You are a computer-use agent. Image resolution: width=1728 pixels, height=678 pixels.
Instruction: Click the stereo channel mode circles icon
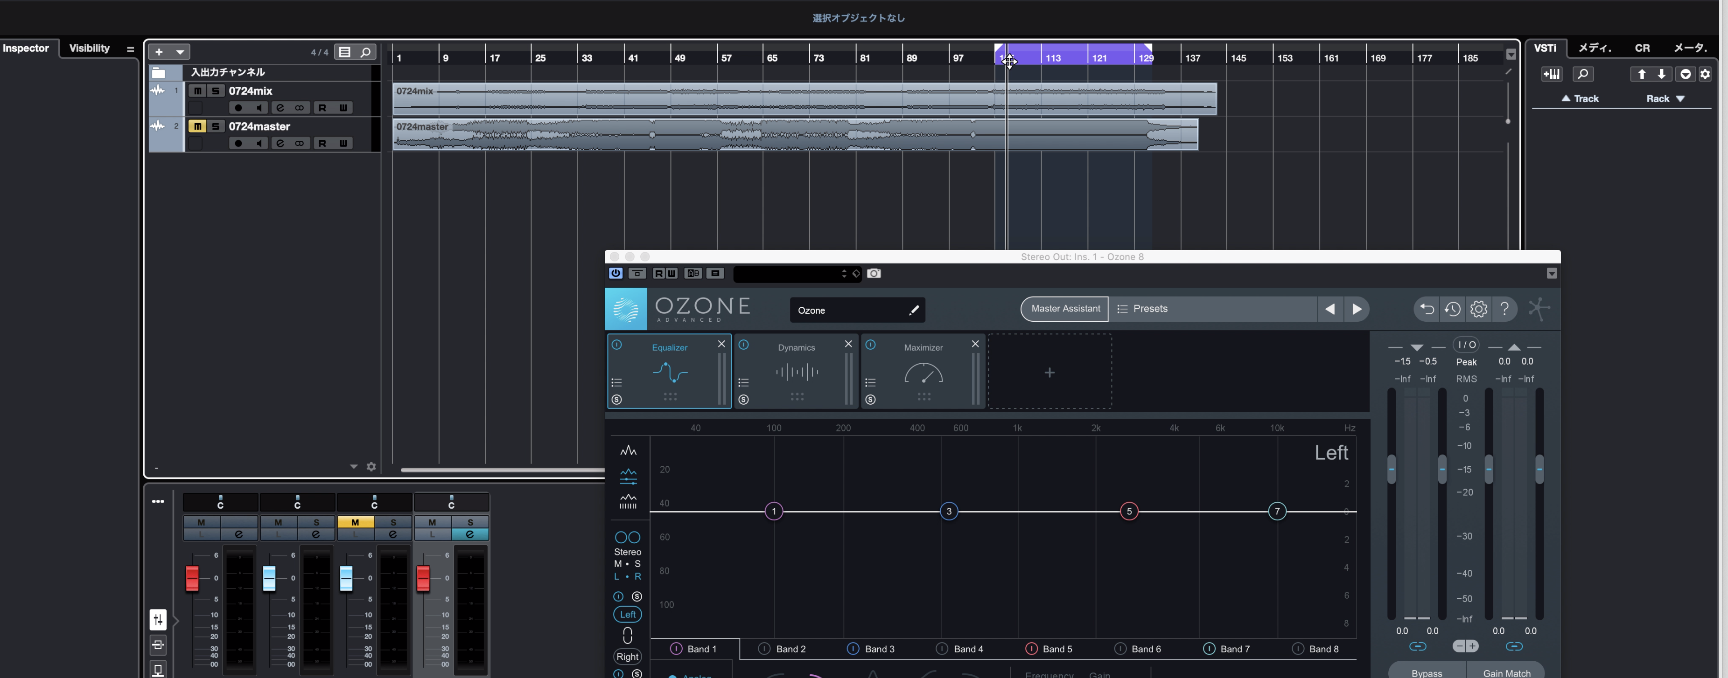[x=627, y=537]
